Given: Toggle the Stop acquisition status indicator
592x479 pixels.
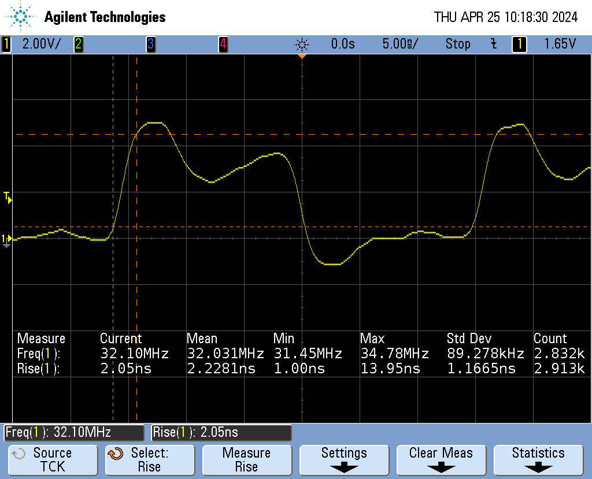Looking at the screenshot, I should click(x=457, y=44).
